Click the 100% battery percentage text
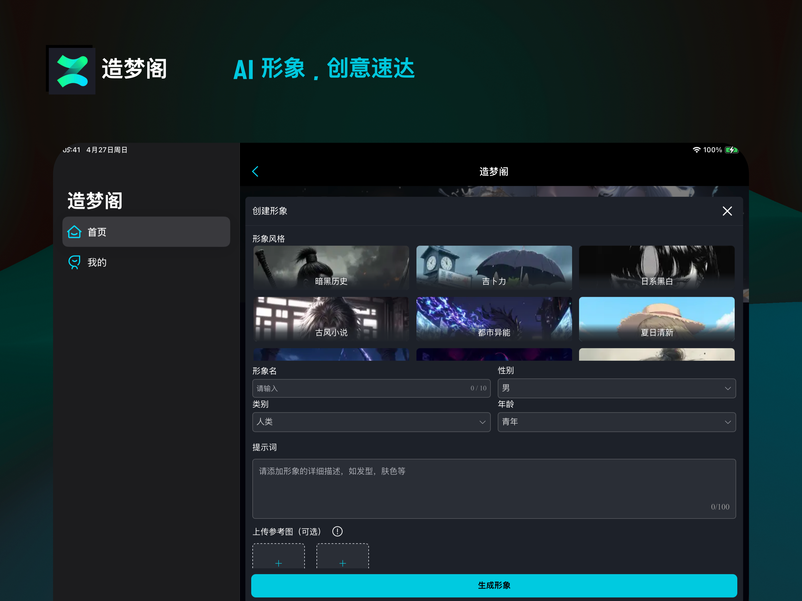 coord(713,150)
